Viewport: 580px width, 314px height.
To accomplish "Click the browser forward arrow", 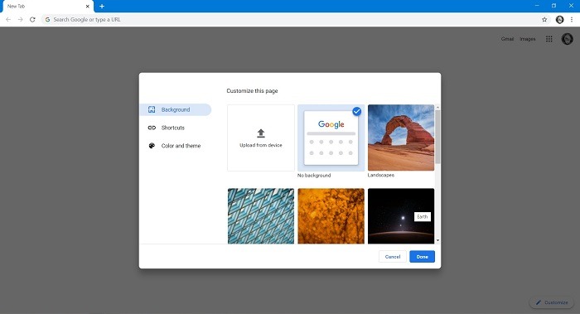I will [x=21, y=20].
